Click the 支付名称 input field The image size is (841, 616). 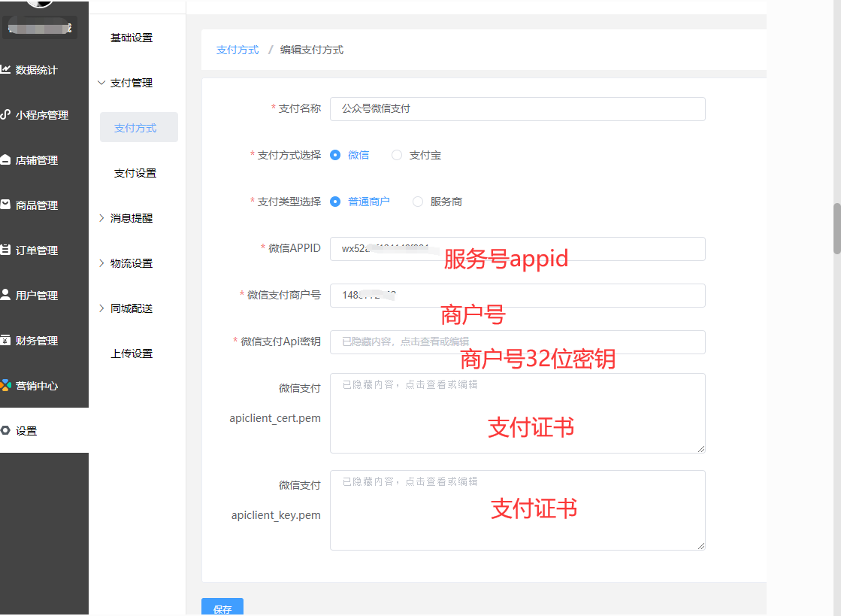[x=518, y=109]
